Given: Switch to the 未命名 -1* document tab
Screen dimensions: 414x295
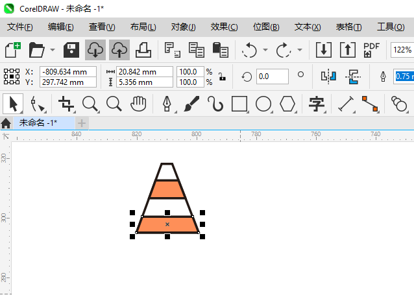Looking at the screenshot, I should [x=44, y=123].
